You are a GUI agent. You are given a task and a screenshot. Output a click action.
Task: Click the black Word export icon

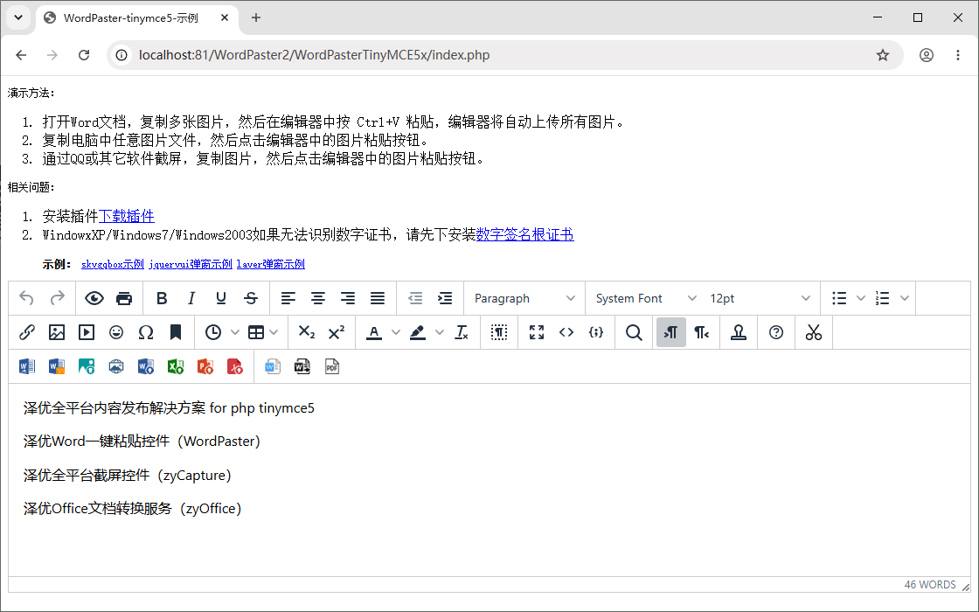pos(302,366)
